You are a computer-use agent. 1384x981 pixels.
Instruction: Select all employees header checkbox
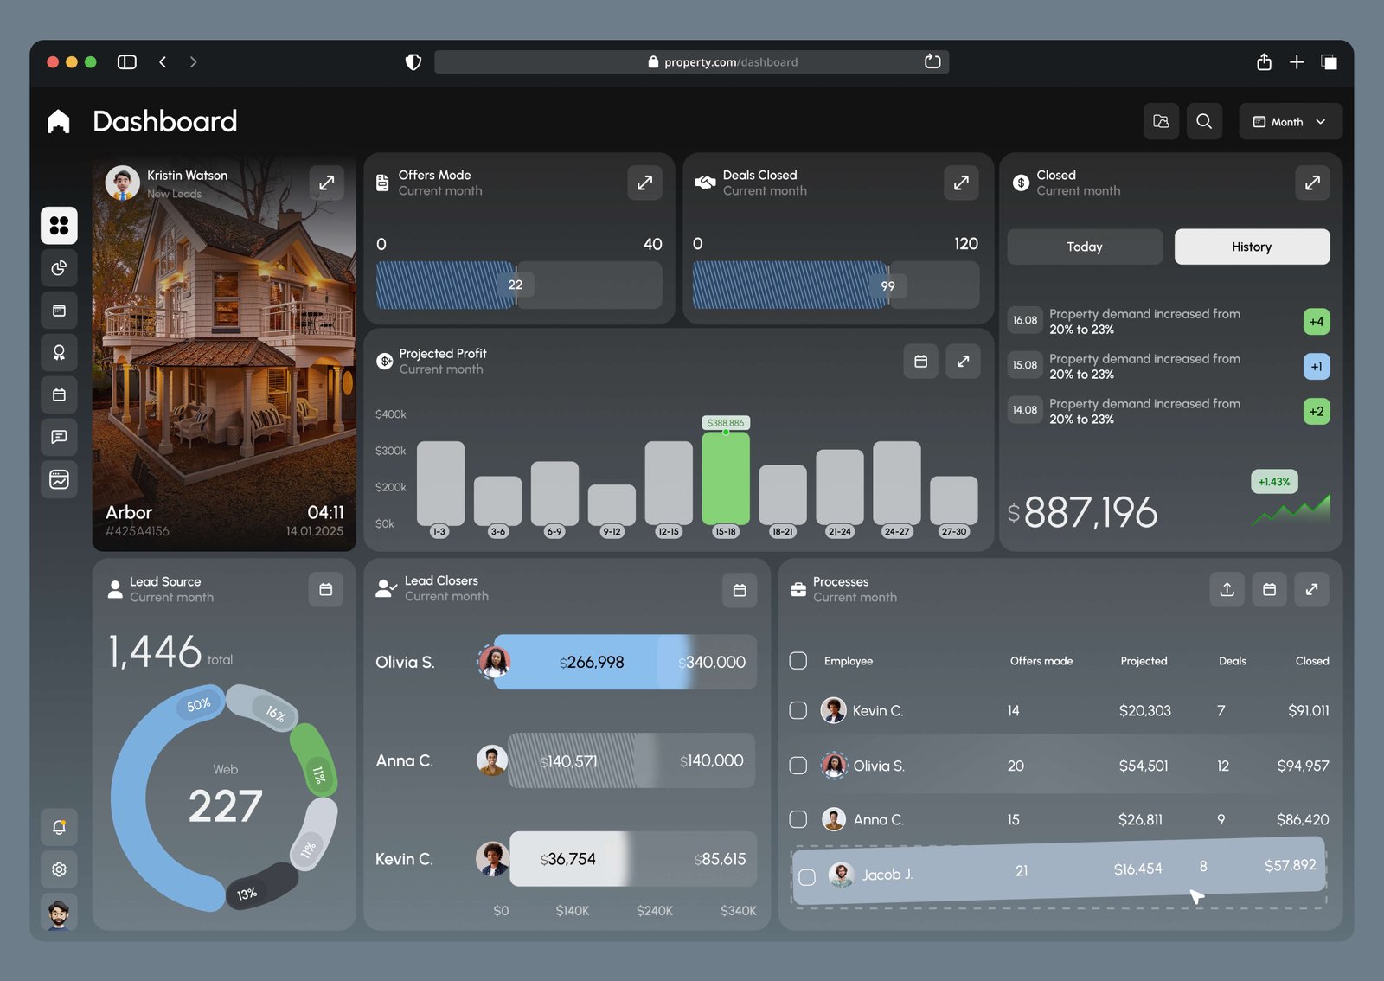(x=798, y=661)
